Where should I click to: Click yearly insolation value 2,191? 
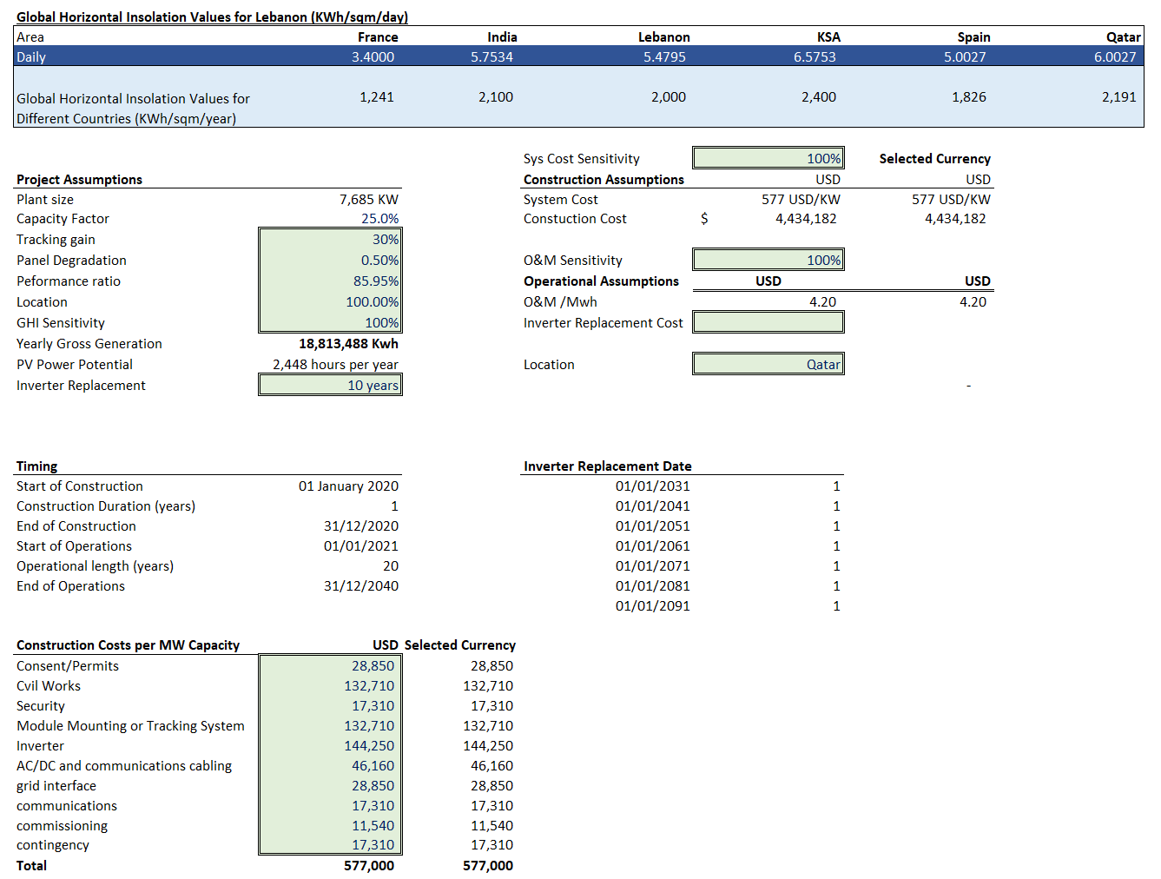[1119, 96]
